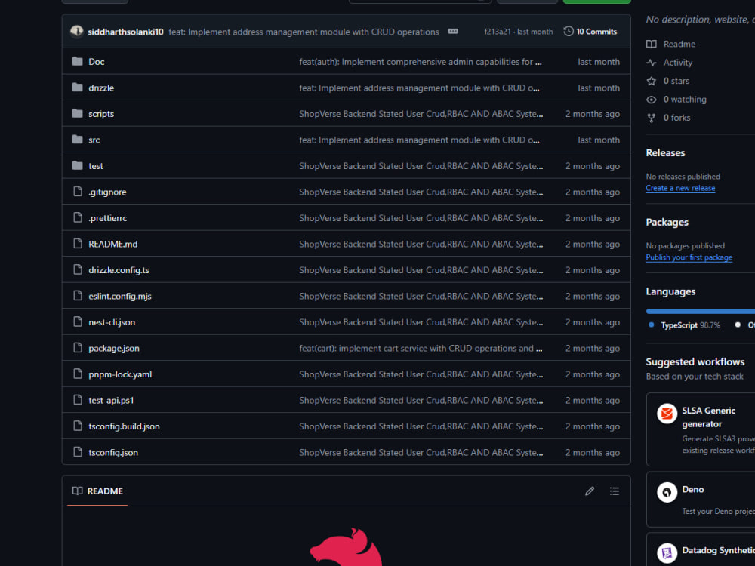
Task: View all 10 Commits
Action: click(590, 31)
